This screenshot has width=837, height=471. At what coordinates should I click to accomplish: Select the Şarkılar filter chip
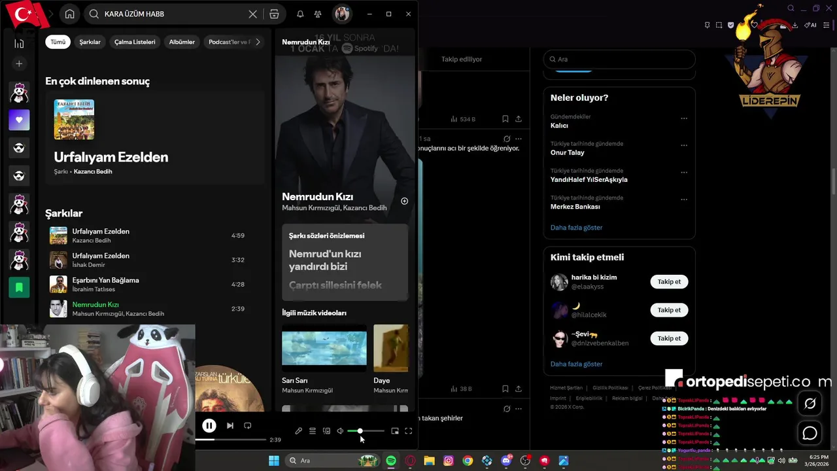[90, 42]
